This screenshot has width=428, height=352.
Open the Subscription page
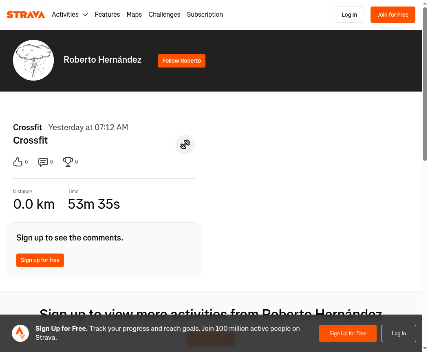[x=205, y=14]
